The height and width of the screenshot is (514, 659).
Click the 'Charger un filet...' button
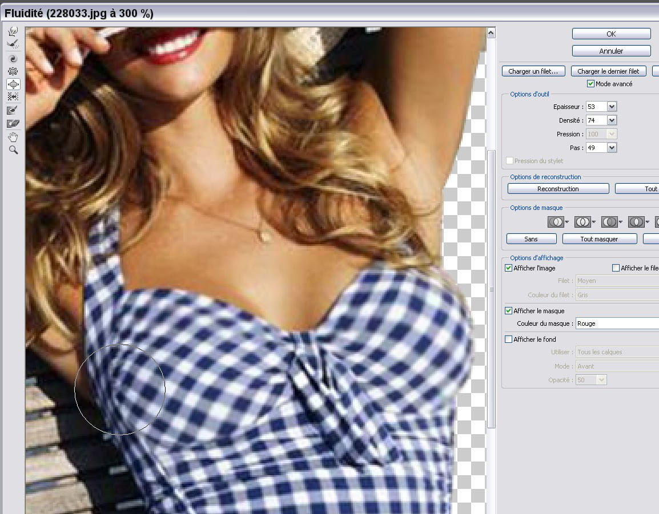pos(533,71)
